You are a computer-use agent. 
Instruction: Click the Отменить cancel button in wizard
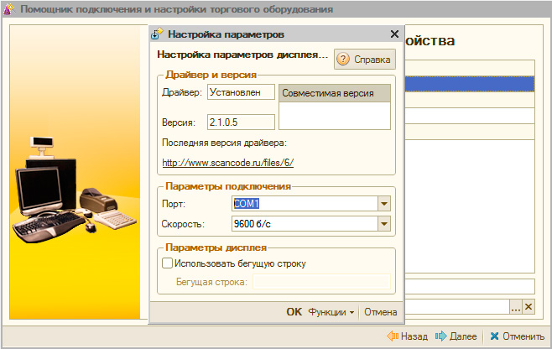[x=517, y=336]
